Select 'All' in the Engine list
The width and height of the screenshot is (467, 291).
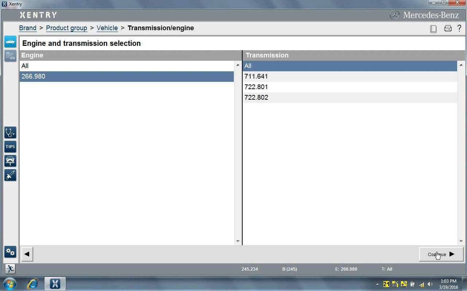click(126, 66)
